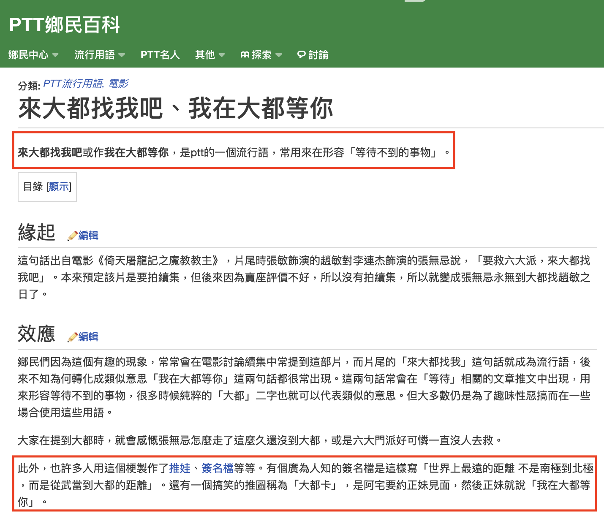Click the 緣起 section heading
The width and height of the screenshot is (604, 521).
tap(37, 232)
